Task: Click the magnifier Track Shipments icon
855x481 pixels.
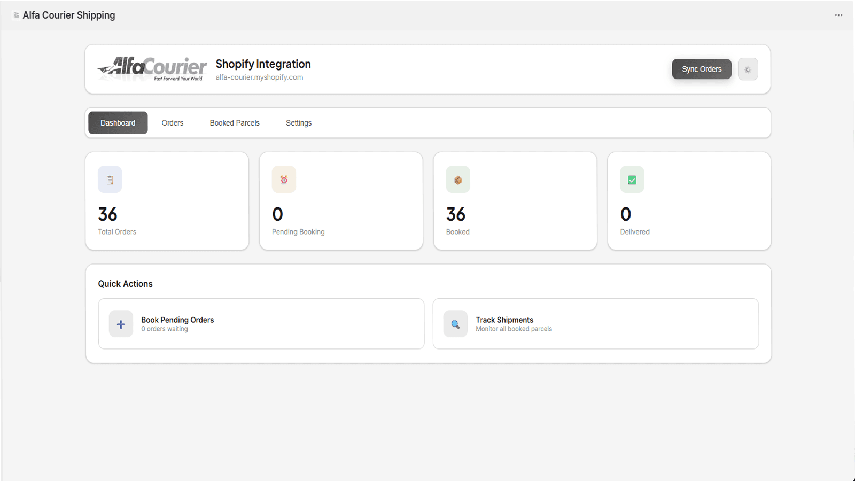Action: [455, 324]
